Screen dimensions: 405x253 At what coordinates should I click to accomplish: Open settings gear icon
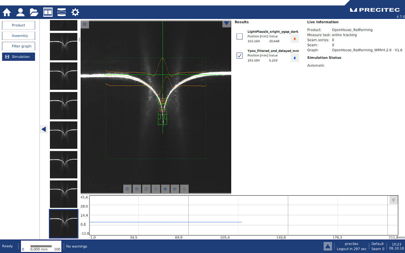tap(75, 12)
